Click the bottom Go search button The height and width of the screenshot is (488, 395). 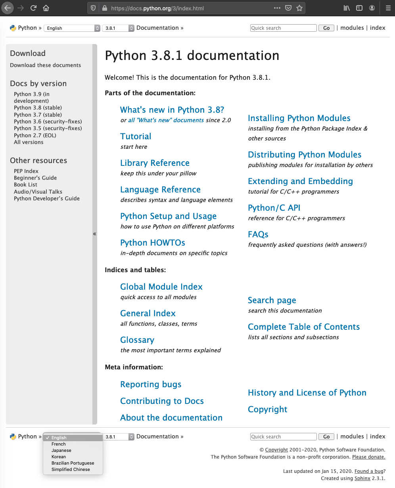326,437
